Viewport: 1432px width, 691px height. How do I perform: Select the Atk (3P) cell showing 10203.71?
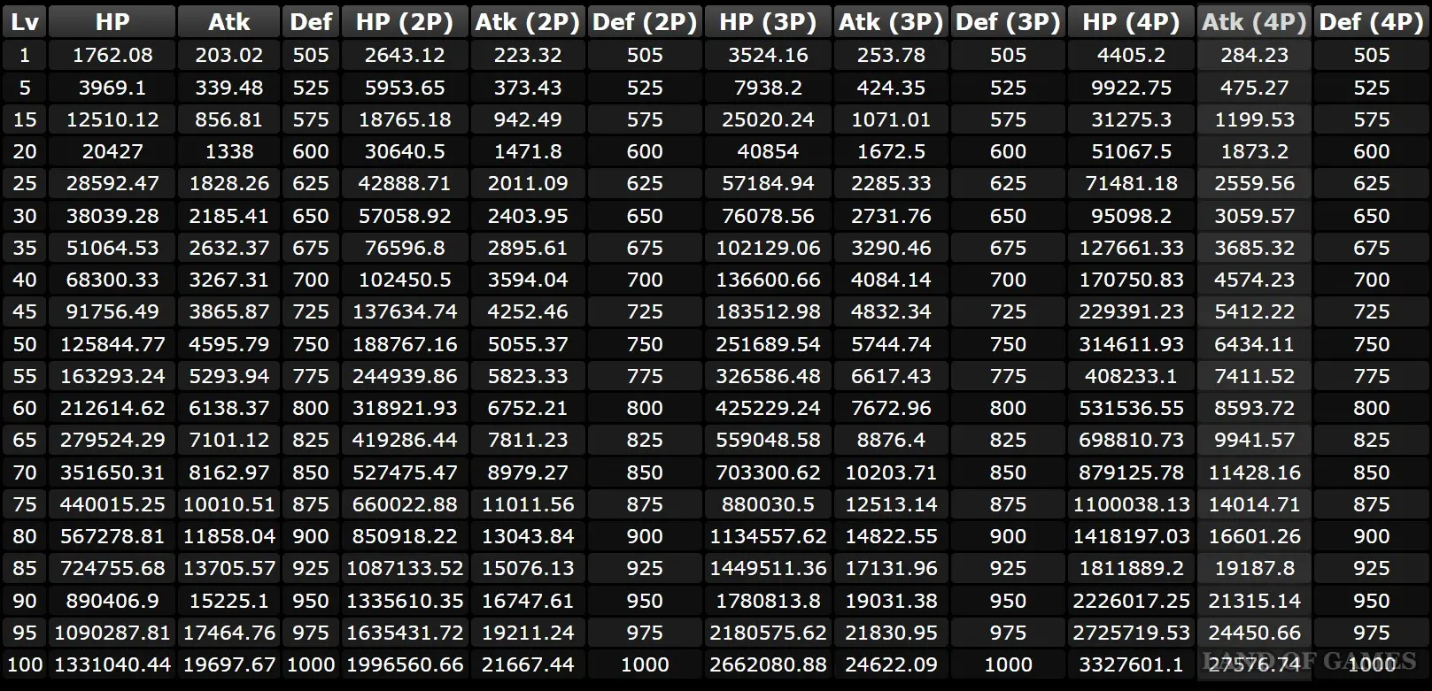click(891, 472)
